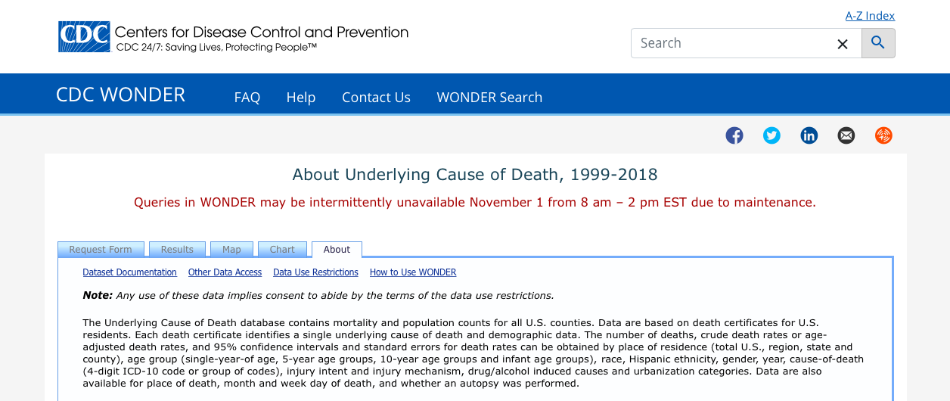The width and height of the screenshot is (950, 401).
Task: Switch to the Results tab
Action: 177,250
